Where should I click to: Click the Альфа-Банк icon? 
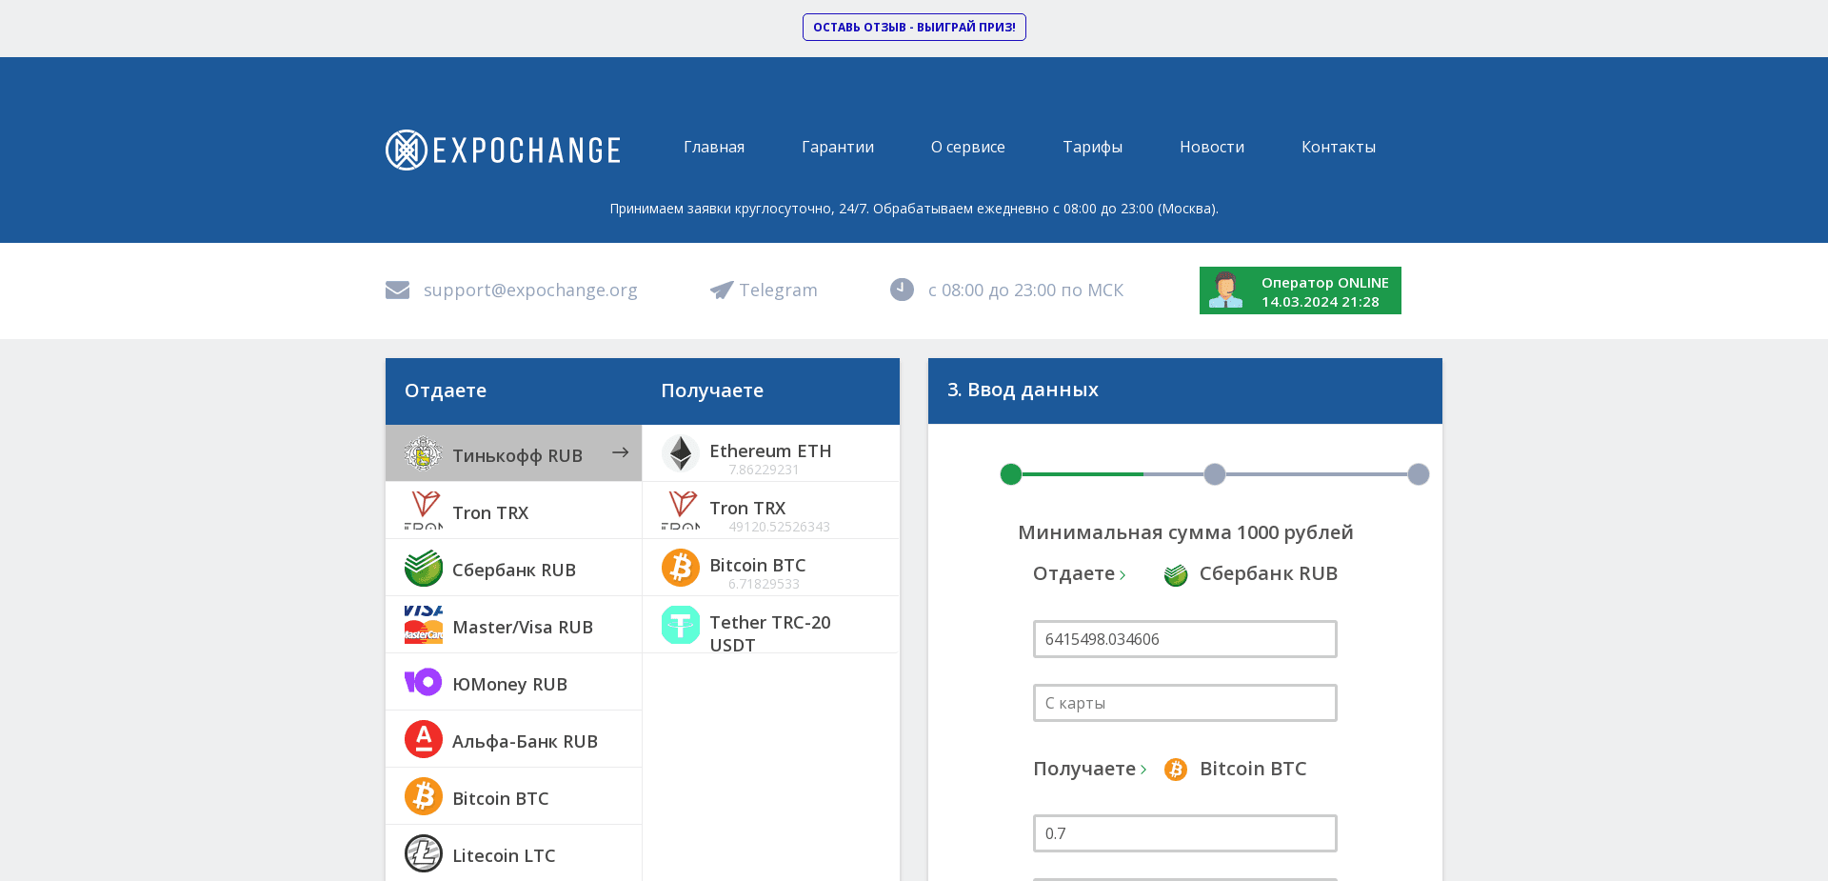click(x=423, y=738)
